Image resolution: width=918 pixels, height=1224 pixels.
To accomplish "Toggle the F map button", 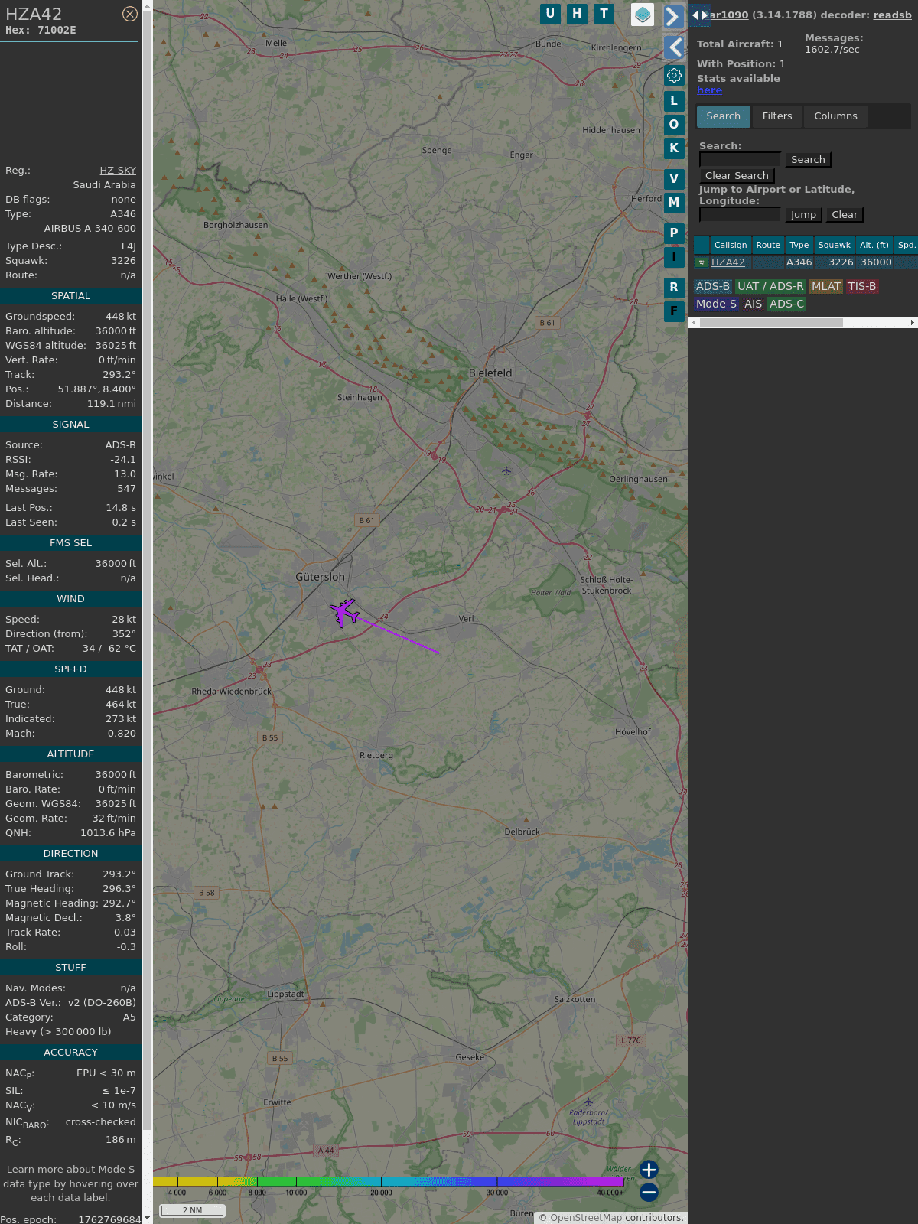I will 674,311.
